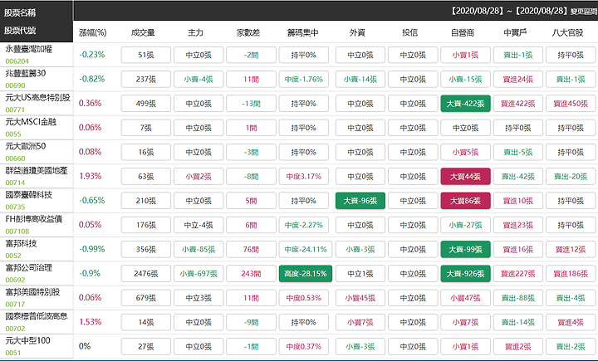Click the 家數差 column header
Image resolution: width=598 pixels, height=361 pixels.
[x=248, y=33]
